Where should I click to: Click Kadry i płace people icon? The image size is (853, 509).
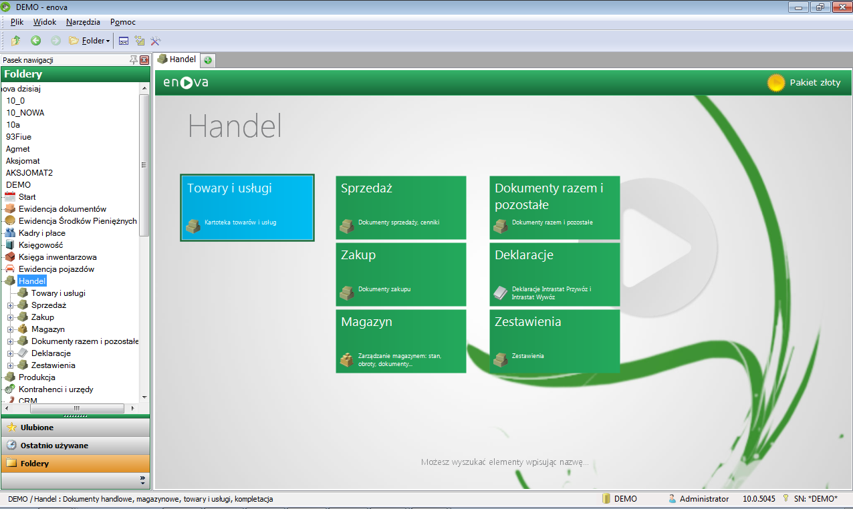[x=10, y=233]
